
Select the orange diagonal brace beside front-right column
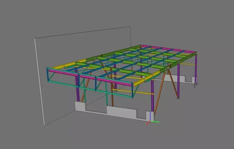[160, 93]
